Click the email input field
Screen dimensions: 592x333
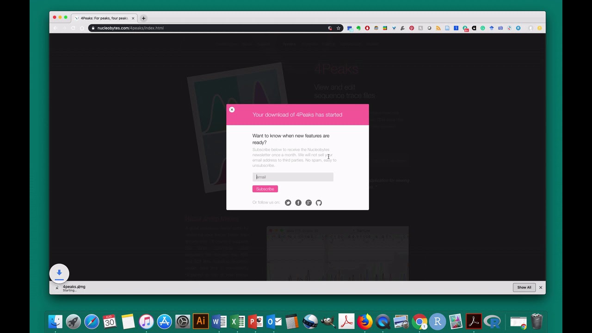point(293,177)
